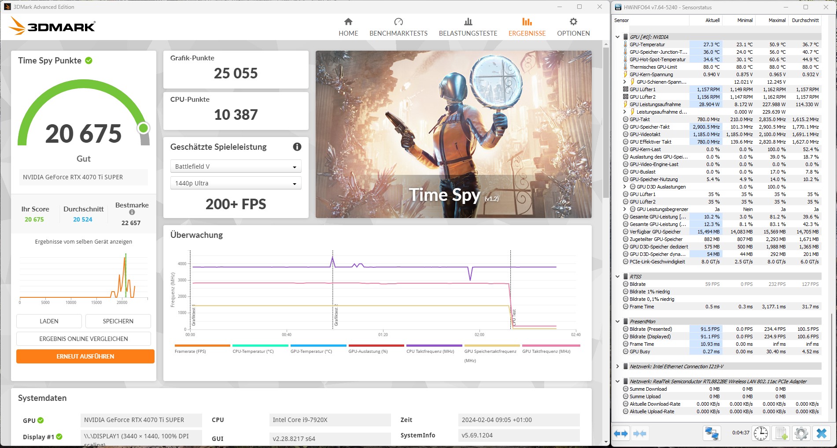Collapse the GPU [#0]: NVIDIA sensor group

[x=617, y=37]
